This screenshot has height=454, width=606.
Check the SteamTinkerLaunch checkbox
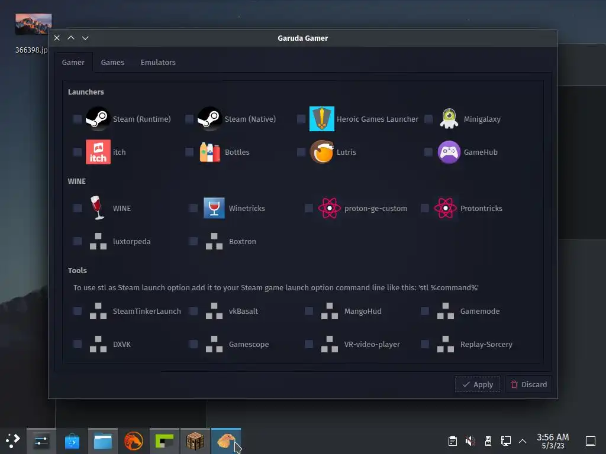pos(78,311)
